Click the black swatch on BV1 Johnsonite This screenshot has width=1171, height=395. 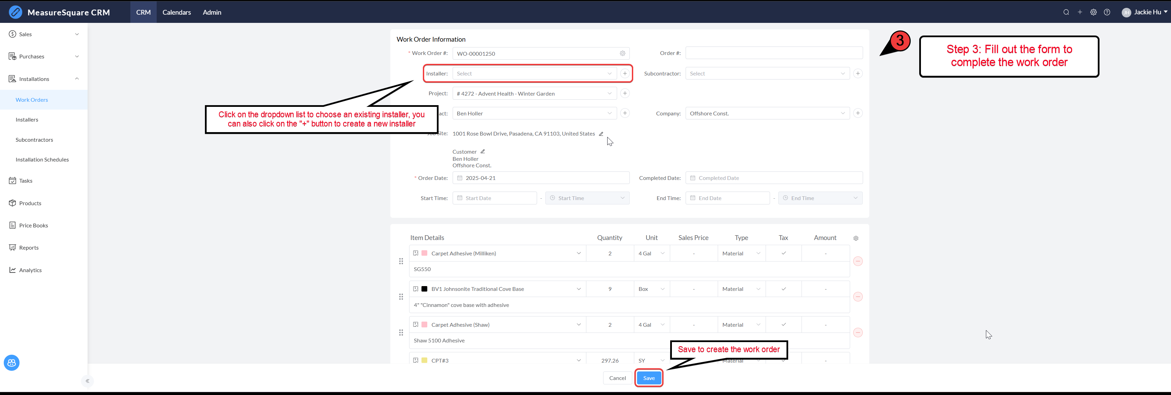click(424, 289)
